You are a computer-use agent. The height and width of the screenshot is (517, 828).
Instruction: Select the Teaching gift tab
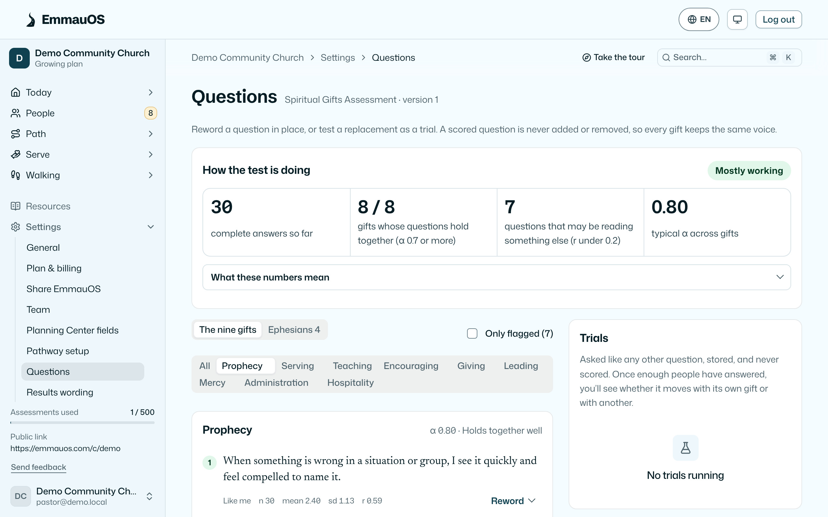pyautogui.click(x=352, y=366)
